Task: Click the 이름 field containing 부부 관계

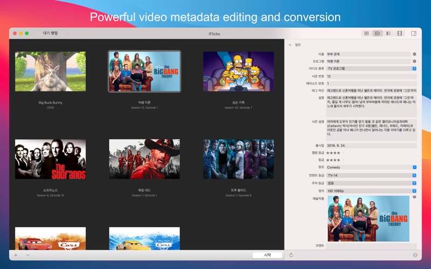Action: click(x=369, y=54)
